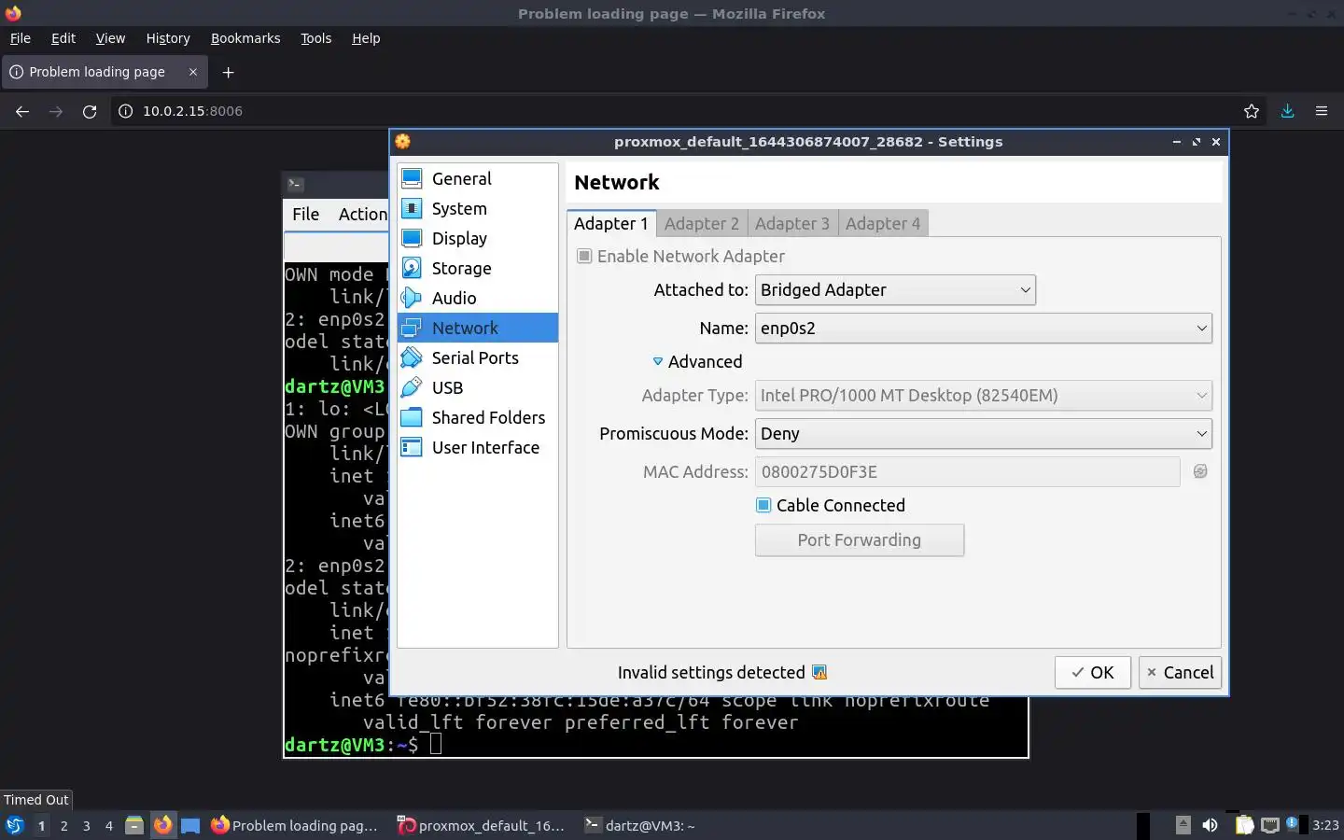This screenshot has height=840, width=1344.
Task: Click the MAC Address input field
Action: (967, 471)
